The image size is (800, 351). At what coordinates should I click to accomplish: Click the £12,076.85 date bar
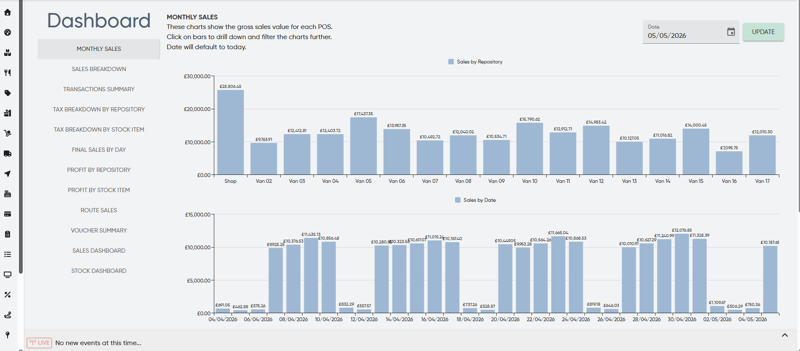(682, 273)
